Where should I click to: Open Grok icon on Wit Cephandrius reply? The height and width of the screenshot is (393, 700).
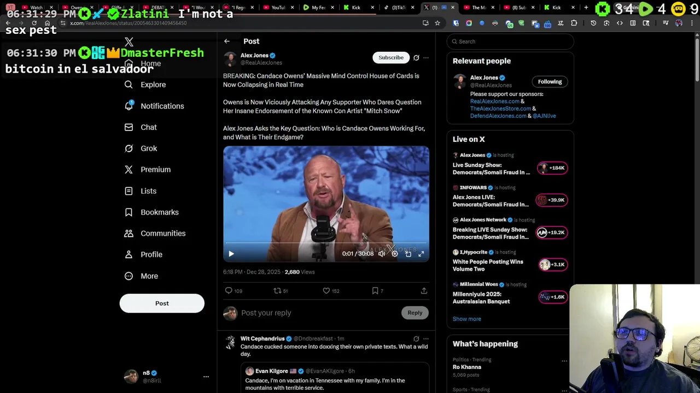pos(416,338)
